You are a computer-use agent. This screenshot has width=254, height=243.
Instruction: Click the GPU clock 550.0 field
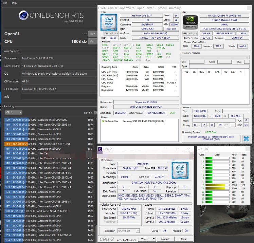point(197,46)
